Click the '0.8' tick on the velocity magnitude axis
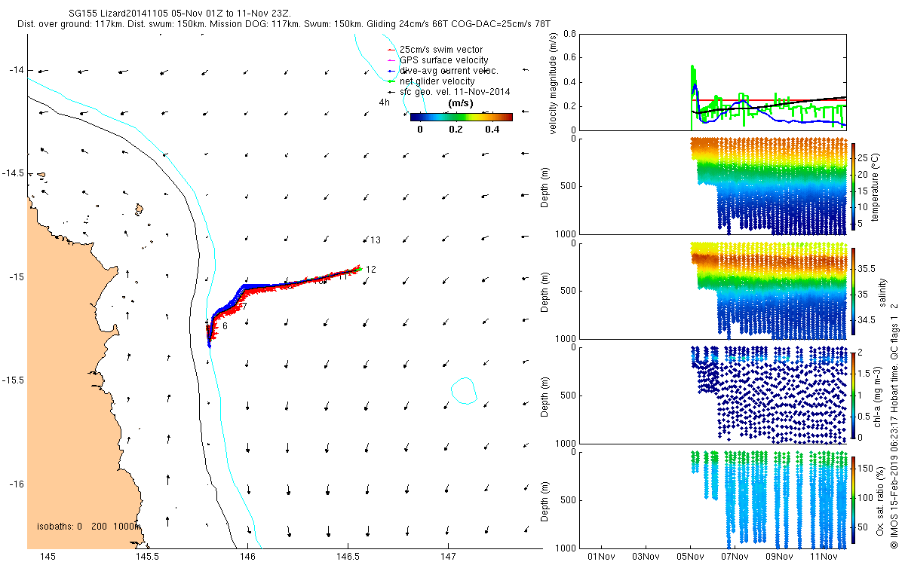 click(x=569, y=34)
